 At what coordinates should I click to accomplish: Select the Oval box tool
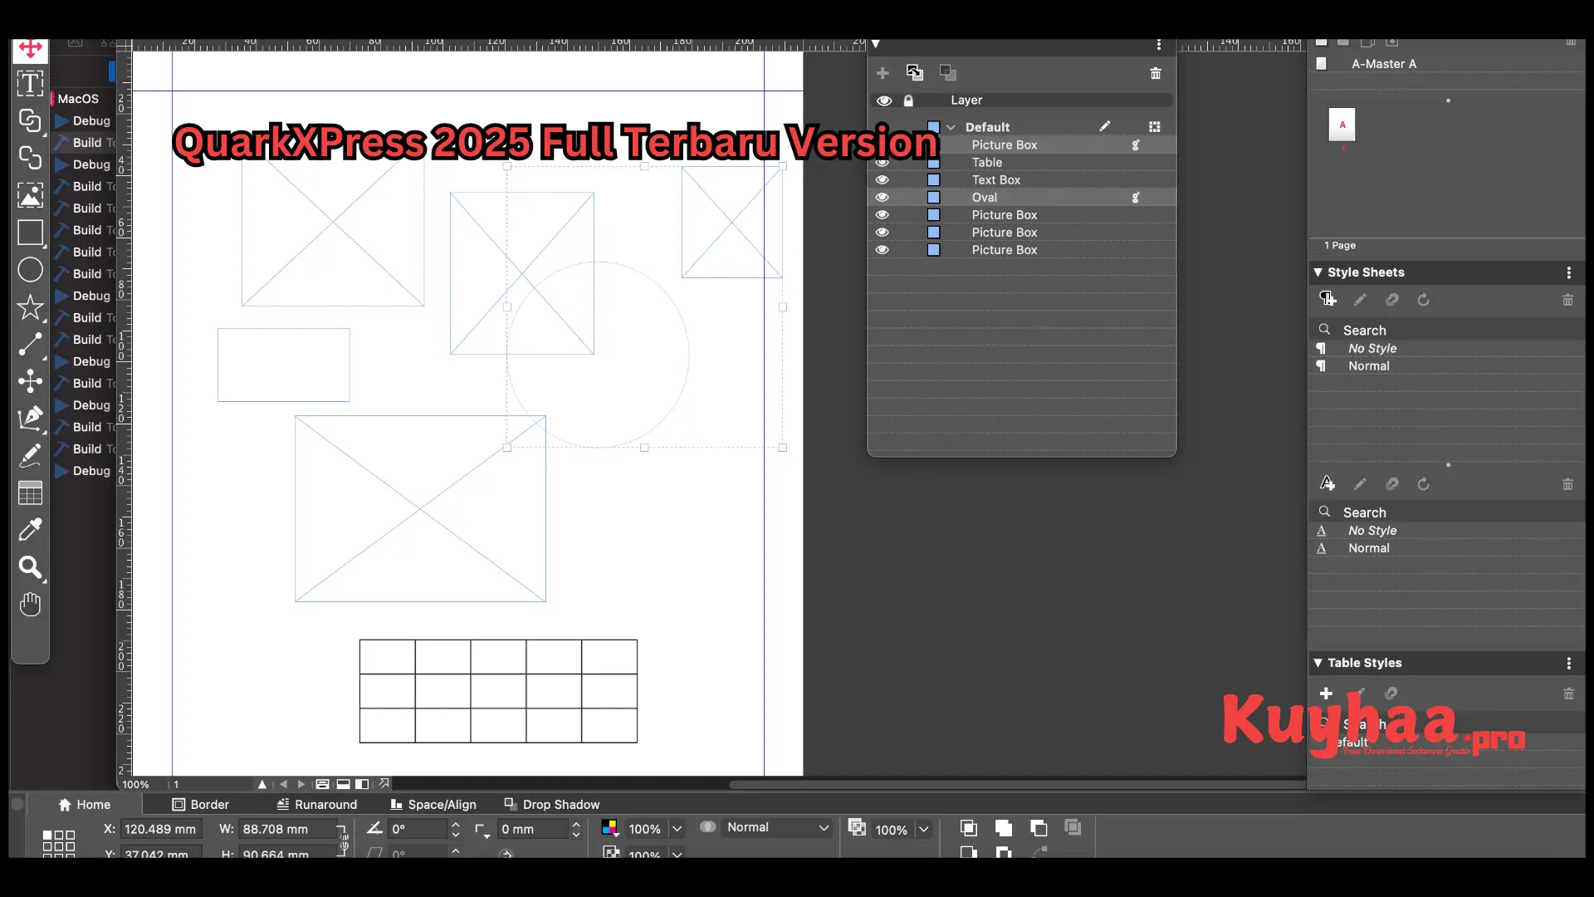(x=30, y=269)
